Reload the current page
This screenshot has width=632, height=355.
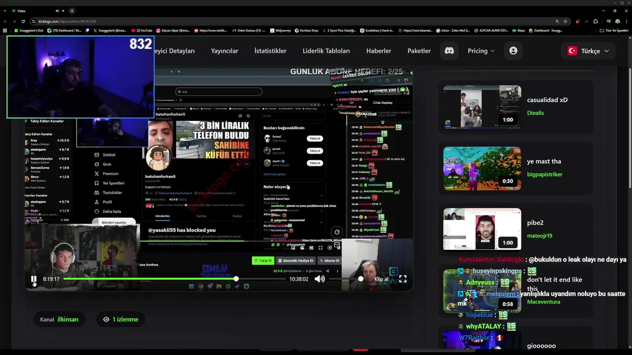[23, 21]
